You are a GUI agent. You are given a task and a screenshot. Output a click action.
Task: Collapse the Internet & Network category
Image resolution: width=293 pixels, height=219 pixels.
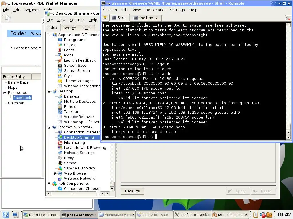49,127
